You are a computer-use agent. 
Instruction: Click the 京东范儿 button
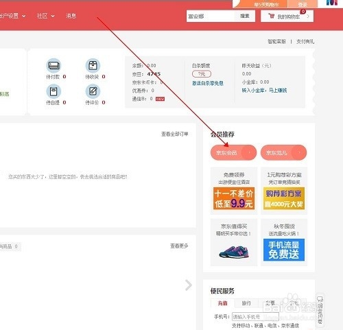(x=283, y=152)
